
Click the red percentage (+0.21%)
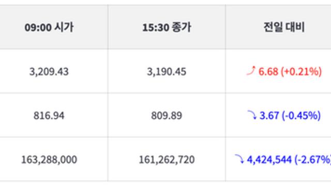pyautogui.click(x=301, y=71)
